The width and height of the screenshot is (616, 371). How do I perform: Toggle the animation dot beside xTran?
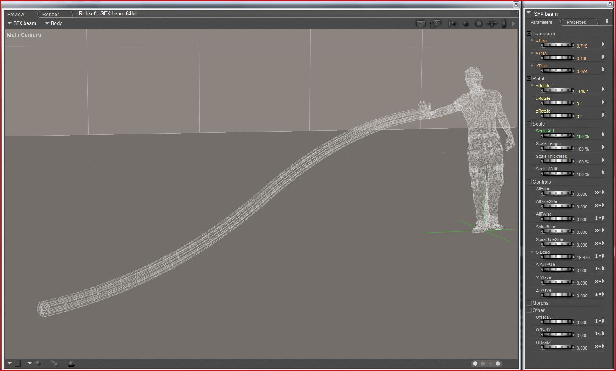pyautogui.click(x=532, y=40)
